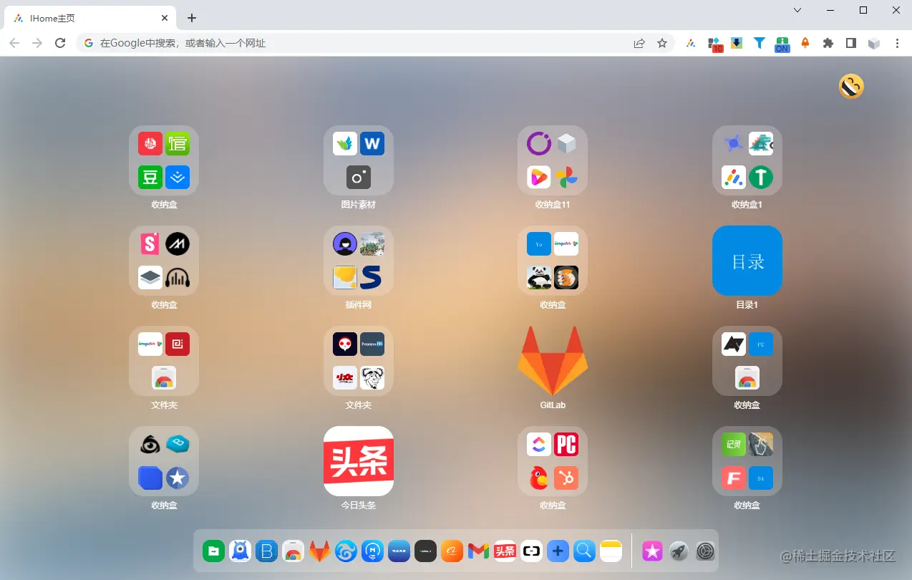Click the extension icon with red 10 badge
Viewport: 912px width, 580px height.
pyautogui.click(x=714, y=44)
